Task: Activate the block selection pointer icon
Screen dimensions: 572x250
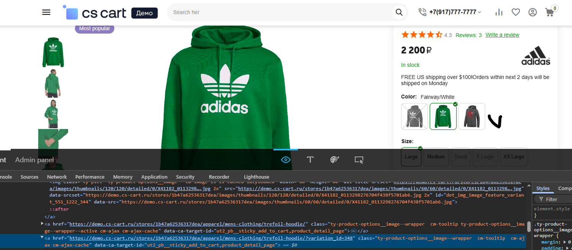Action: pyautogui.click(x=359, y=160)
